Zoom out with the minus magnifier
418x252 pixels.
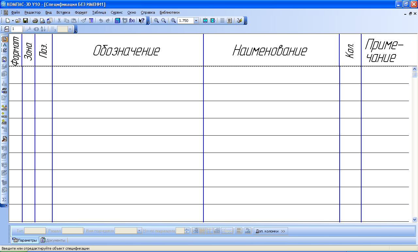pyautogui.click(x=164, y=21)
